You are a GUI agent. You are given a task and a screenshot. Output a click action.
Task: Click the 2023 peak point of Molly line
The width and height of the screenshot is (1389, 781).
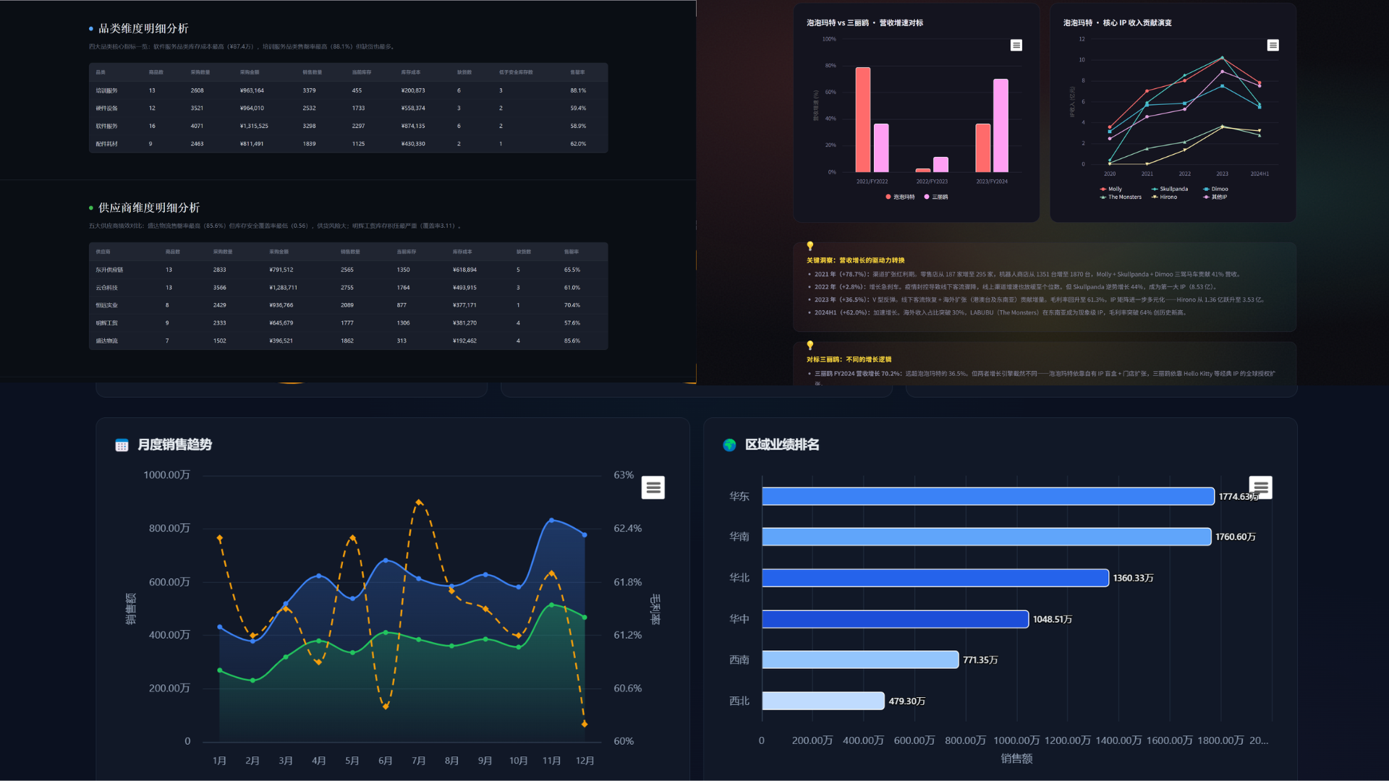[1223, 58]
